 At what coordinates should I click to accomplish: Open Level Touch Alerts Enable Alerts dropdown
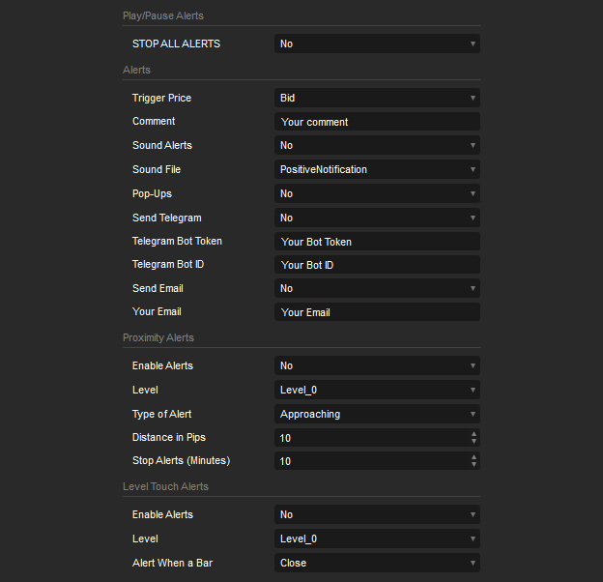[x=377, y=514]
